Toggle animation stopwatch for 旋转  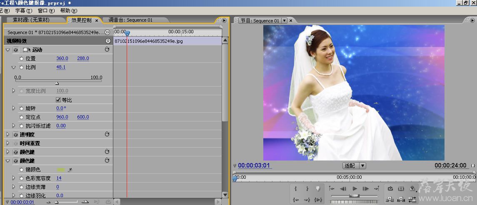[x=21, y=108]
